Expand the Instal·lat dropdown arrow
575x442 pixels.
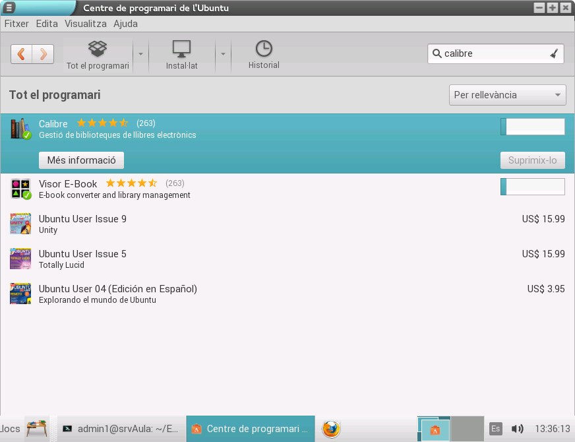coord(223,54)
